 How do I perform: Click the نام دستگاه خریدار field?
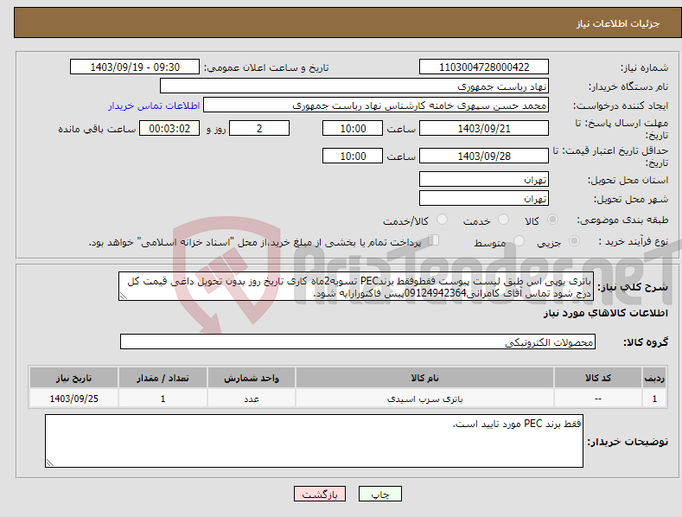[354, 86]
